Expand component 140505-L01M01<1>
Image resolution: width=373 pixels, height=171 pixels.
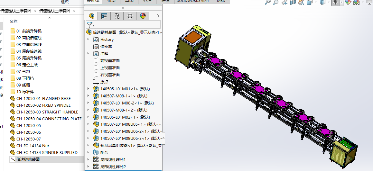point(88,89)
